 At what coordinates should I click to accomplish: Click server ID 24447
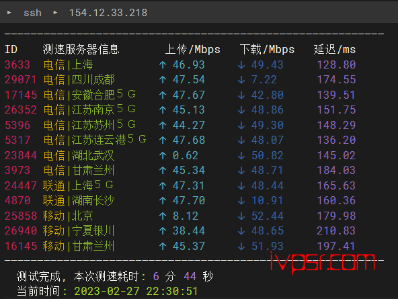[x=21, y=185]
